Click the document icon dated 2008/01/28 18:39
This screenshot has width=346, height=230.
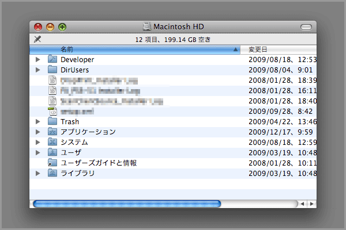(52, 80)
